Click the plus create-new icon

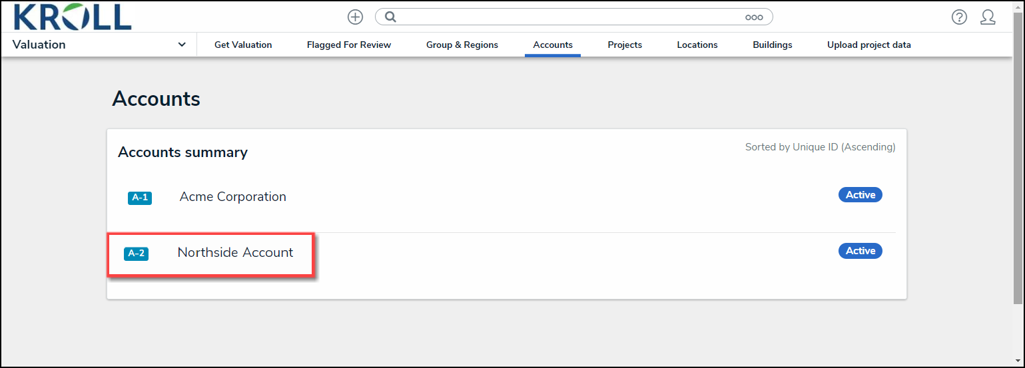pyautogui.click(x=356, y=17)
